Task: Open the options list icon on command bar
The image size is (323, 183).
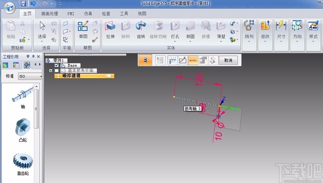Action: tap(160, 60)
